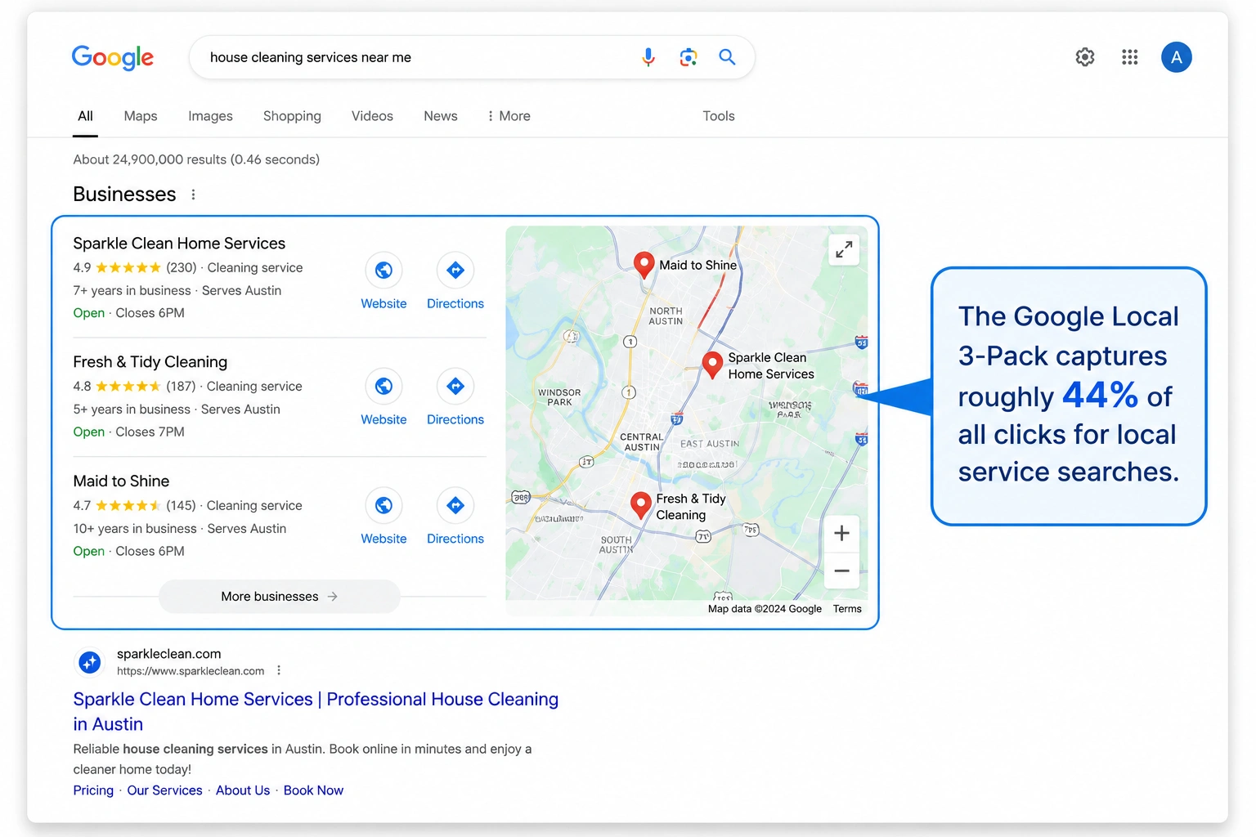Switch to the Maps tab
This screenshot has width=1256, height=837.
pos(141,116)
